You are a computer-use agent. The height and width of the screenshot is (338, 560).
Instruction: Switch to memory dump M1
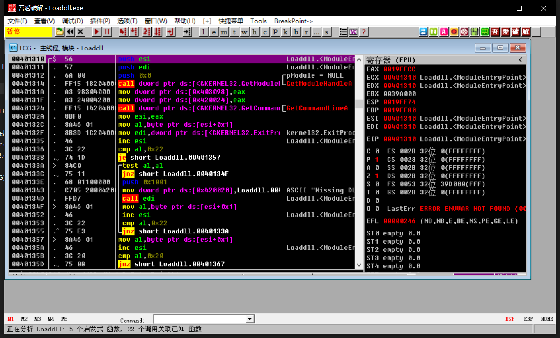[x=11, y=319]
